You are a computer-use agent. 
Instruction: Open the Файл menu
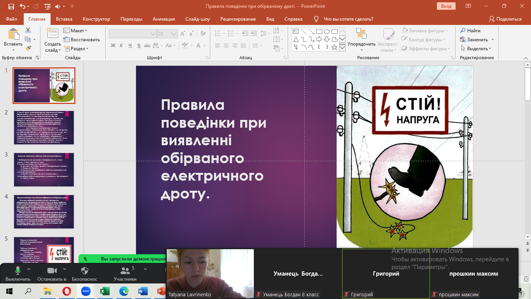[12, 19]
